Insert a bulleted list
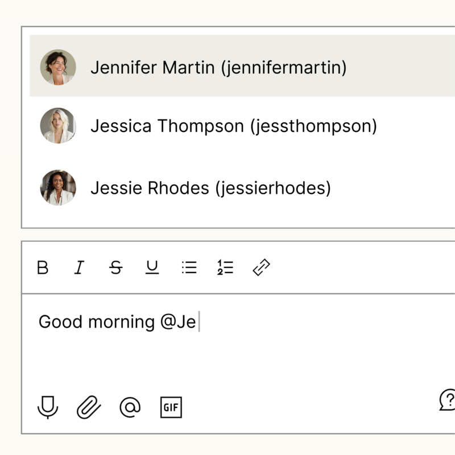The width and height of the screenshot is (455, 455). point(189,267)
